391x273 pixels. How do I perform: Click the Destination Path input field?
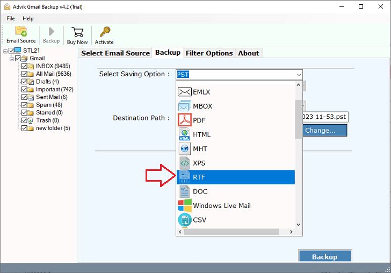[x=324, y=117]
